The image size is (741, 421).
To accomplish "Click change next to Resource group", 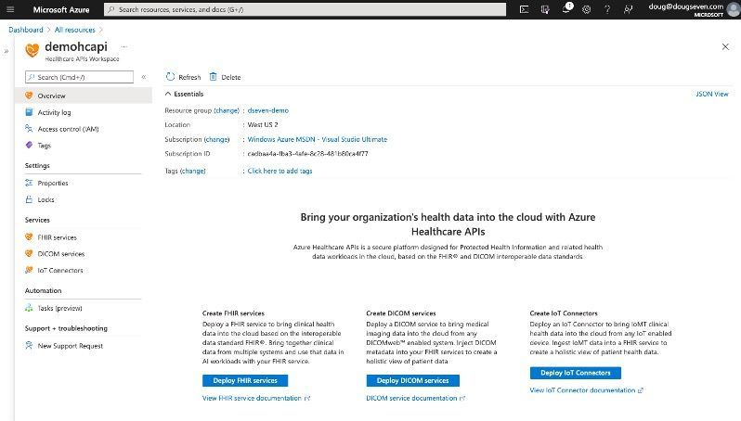I will (x=227, y=110).
